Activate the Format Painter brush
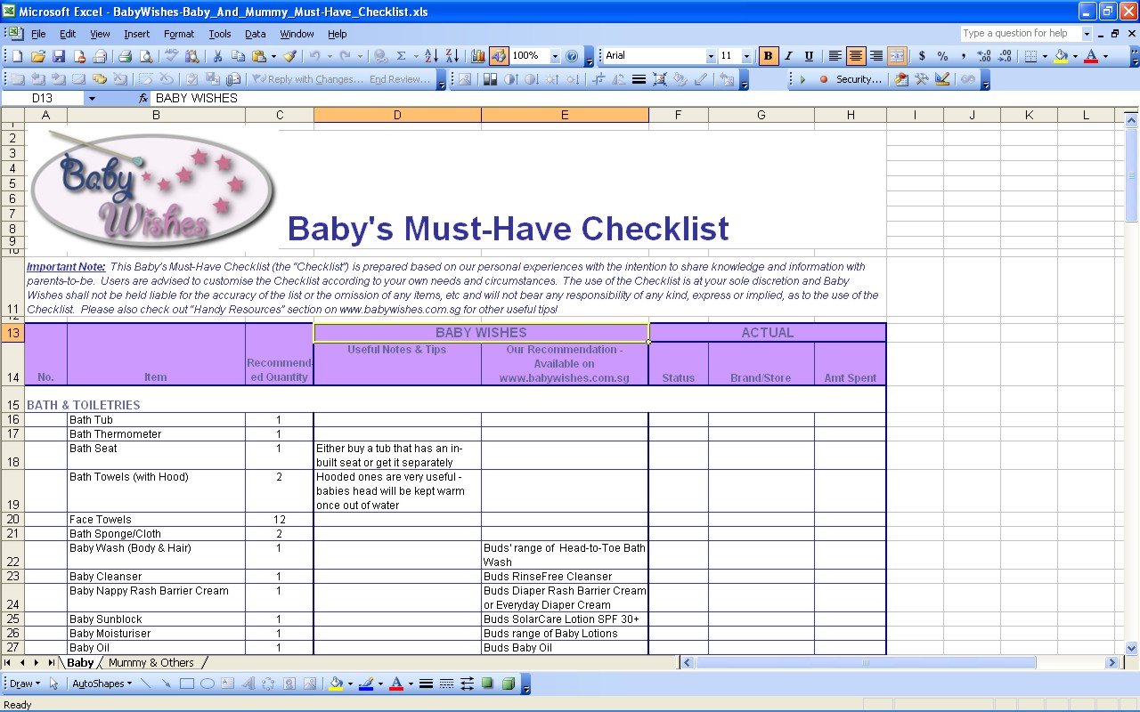This screenshot has height=712, width=1140. point(289,56)
